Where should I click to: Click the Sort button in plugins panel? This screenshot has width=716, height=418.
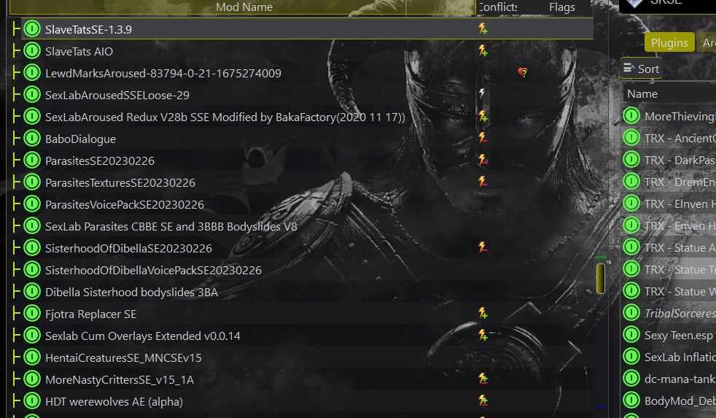pos(641,69)
